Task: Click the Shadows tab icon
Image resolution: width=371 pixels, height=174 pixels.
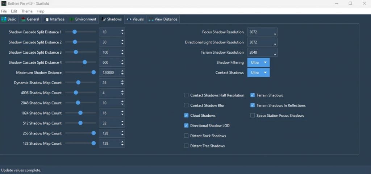Action: click(104, 19)
